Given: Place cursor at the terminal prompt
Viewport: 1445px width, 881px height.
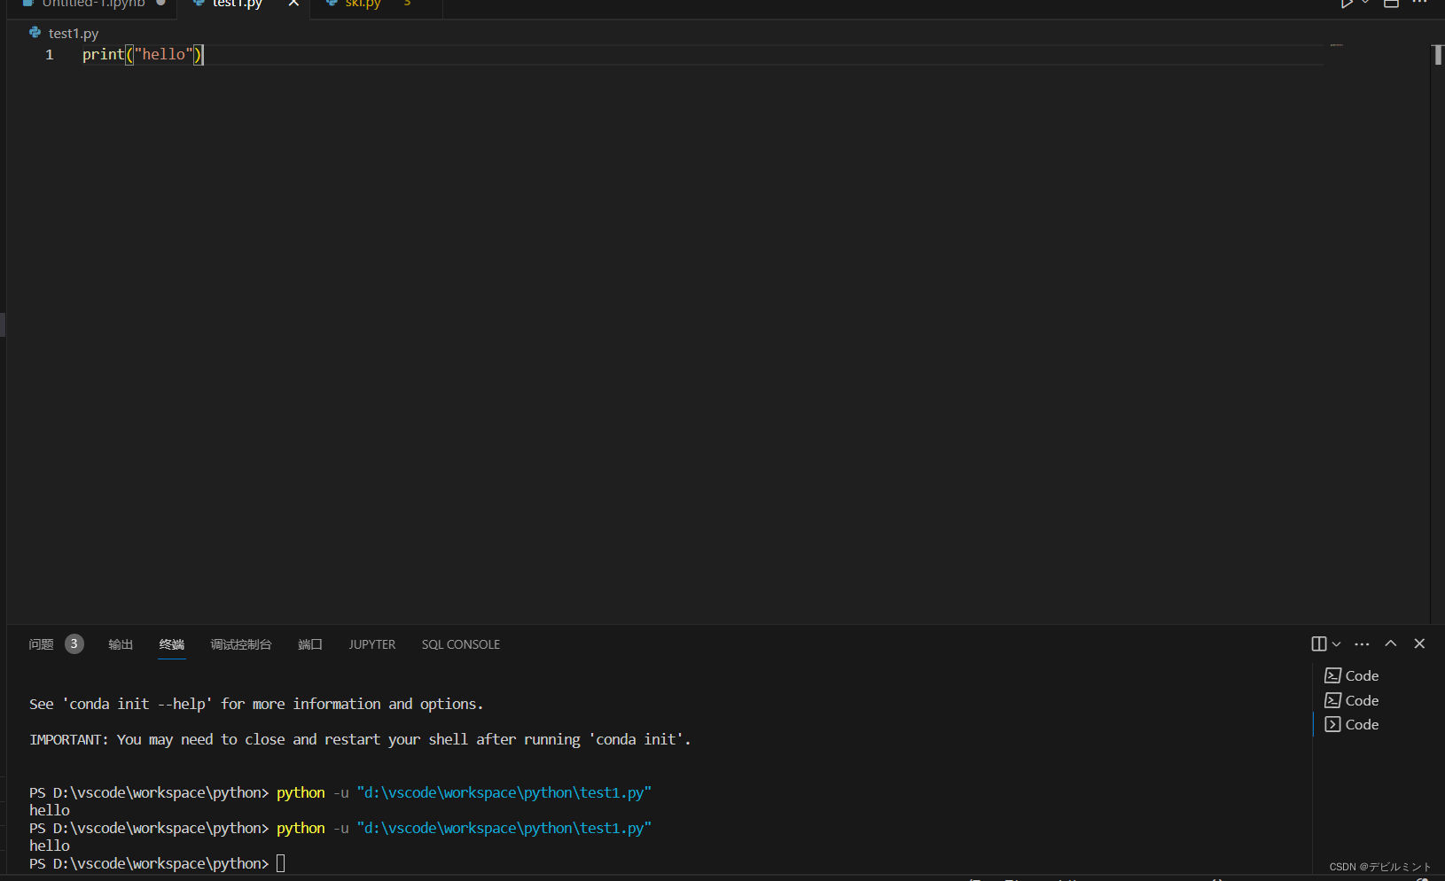Looking at the screenshot, I should 281,862.
